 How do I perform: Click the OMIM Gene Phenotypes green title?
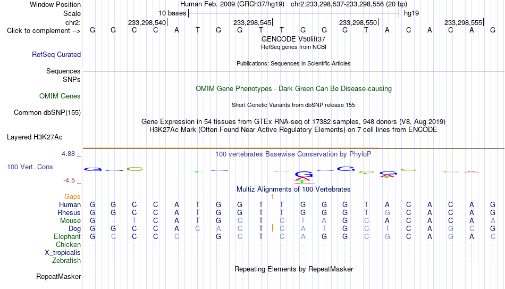[x=293, y=89]
